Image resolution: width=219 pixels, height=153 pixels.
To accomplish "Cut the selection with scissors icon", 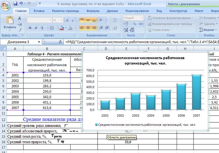I will pos(20,18).
